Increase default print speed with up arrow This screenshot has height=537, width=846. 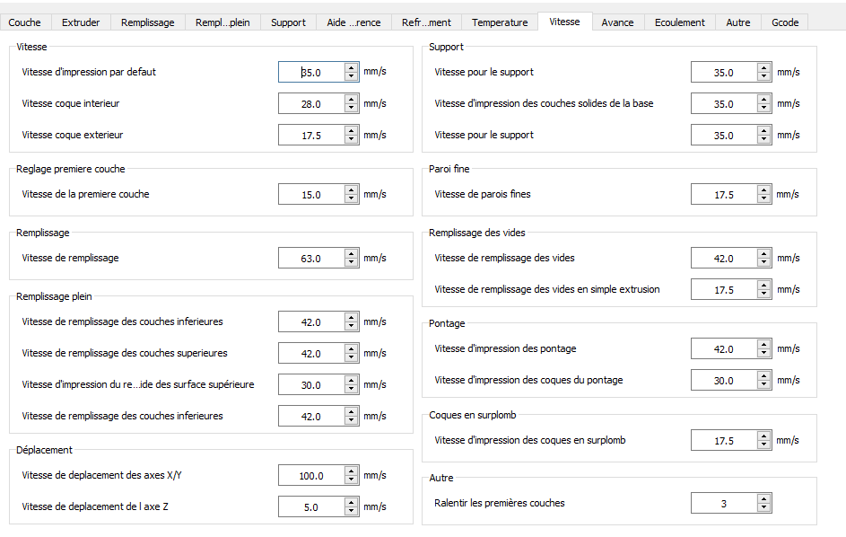click(x=351, y=67)
